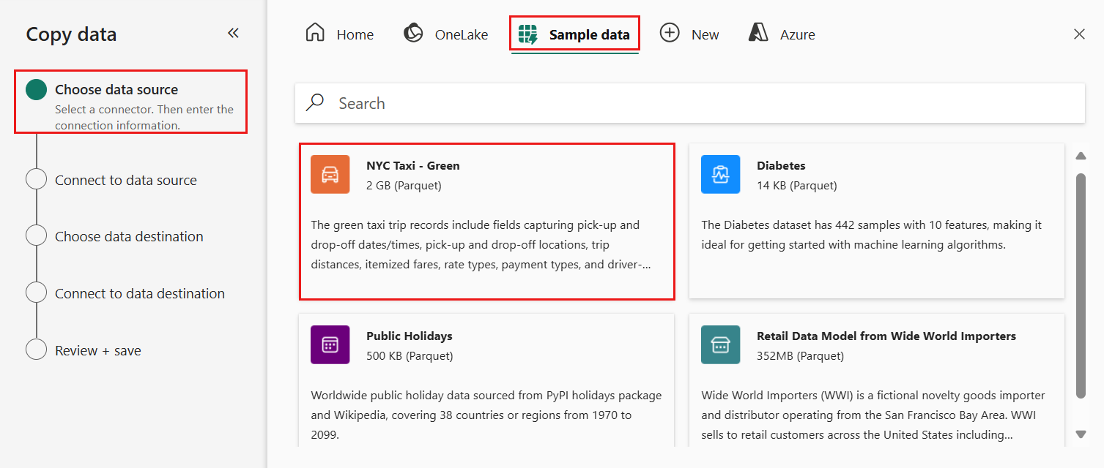Click the Wide World Importers description text
This screenshot has width=1104, height=468.
873,415
